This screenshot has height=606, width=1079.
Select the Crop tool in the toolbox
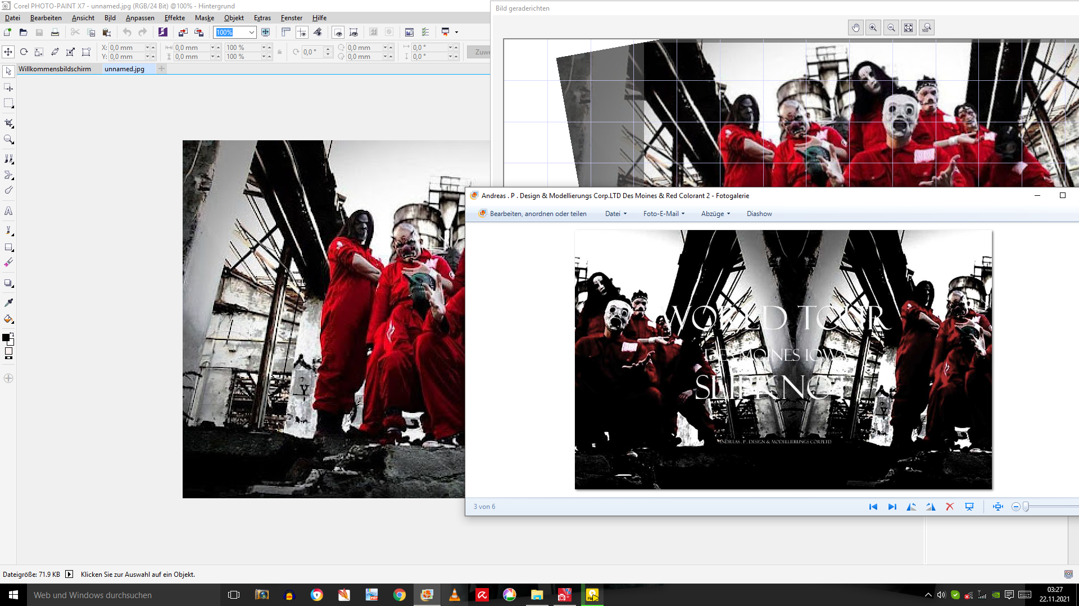(x=8, y=123)
